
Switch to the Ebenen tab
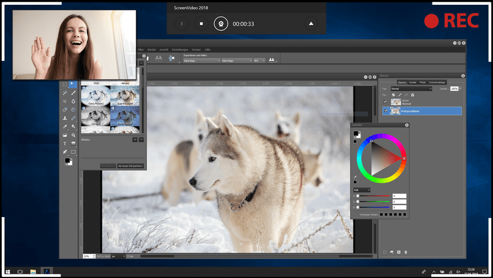[402, 82]
